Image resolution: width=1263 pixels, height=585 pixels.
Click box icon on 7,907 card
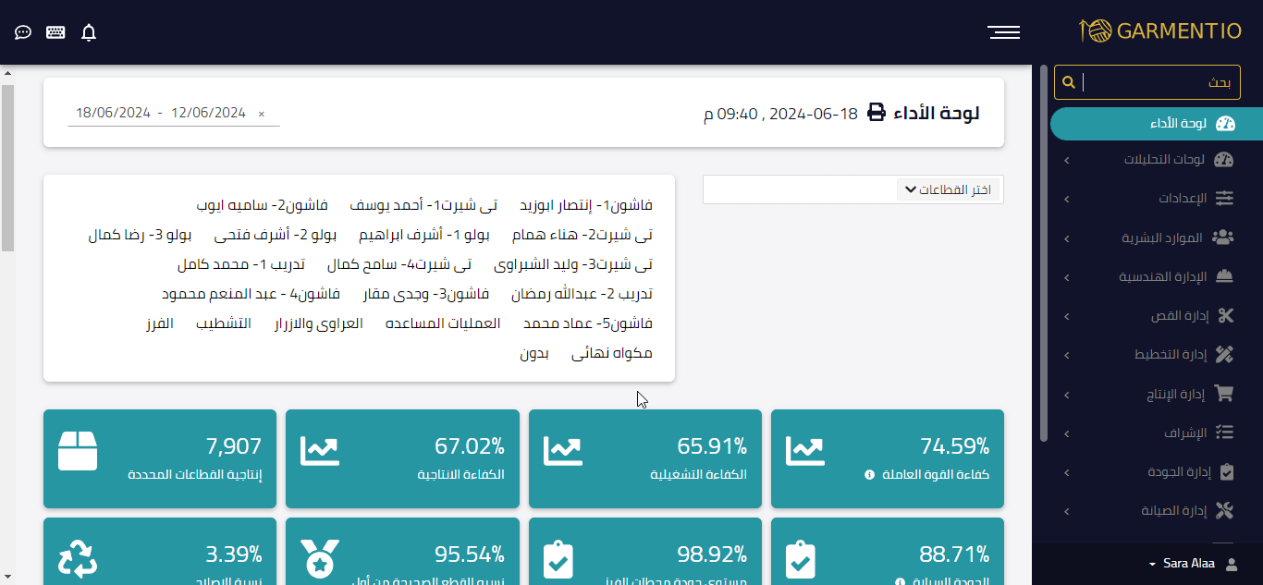point(78,451)
